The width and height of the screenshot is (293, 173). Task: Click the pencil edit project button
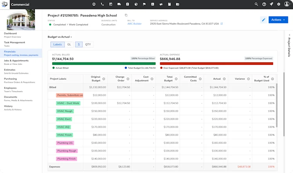[264, 20]
